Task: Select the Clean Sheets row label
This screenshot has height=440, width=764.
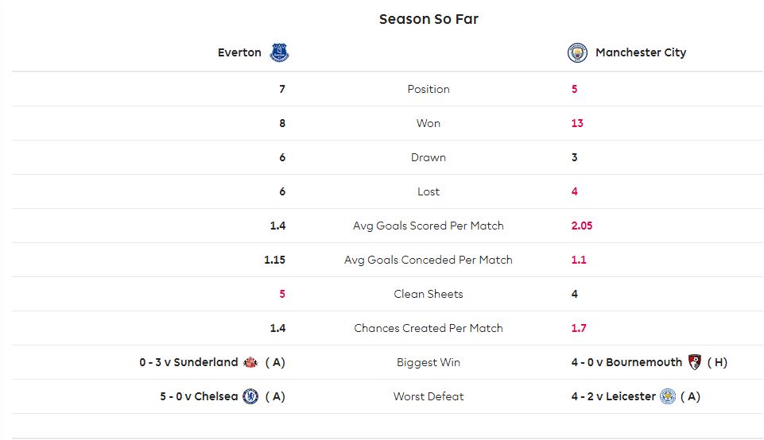Action: [x=429, y=294]
